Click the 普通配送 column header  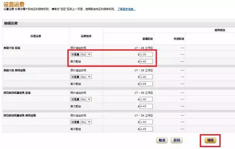click(148, 39)
